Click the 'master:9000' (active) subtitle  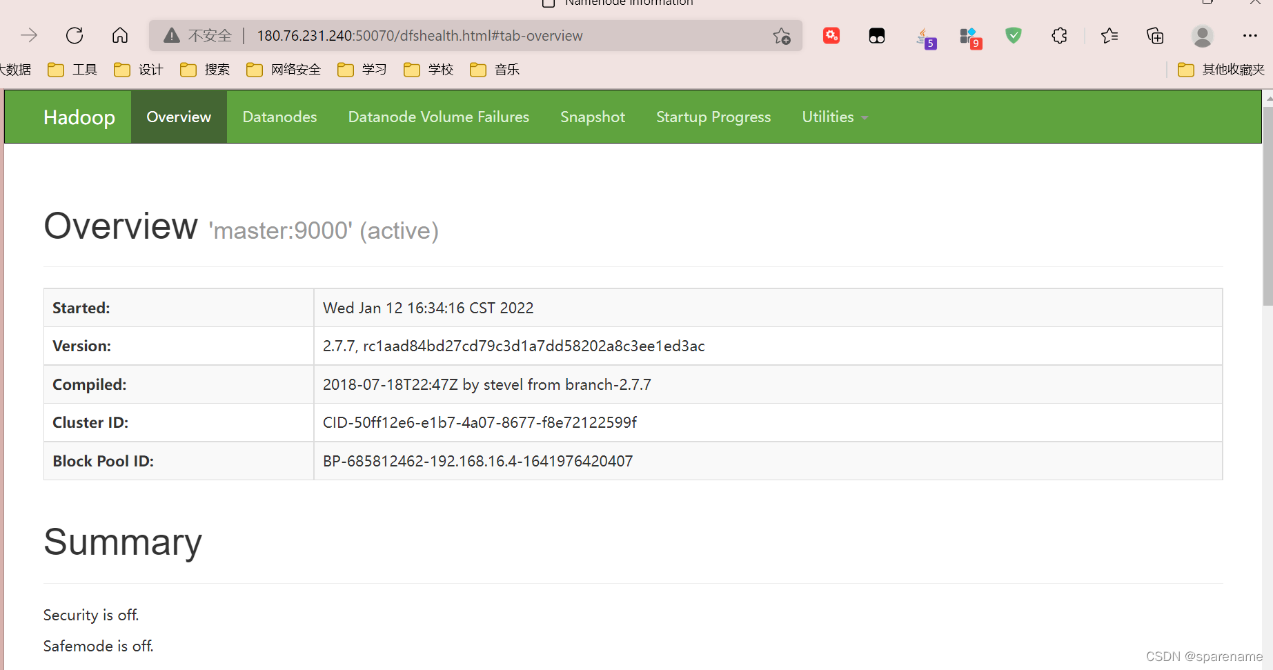tap(324, 230)
